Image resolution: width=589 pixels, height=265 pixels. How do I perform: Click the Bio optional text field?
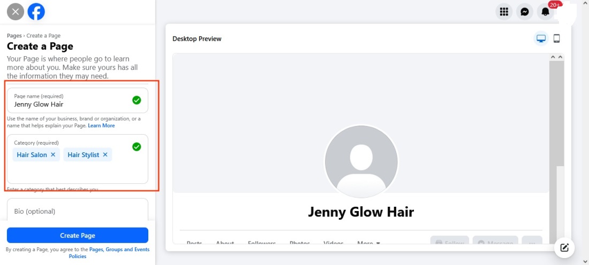pos(77,211)
